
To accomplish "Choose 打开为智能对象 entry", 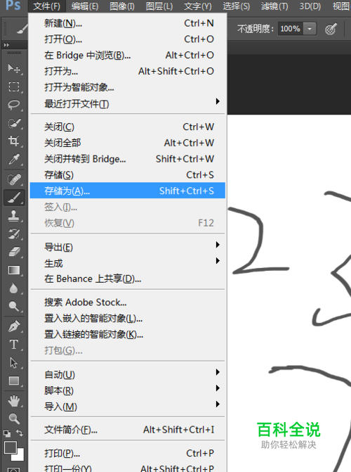I will pos(128,87).
